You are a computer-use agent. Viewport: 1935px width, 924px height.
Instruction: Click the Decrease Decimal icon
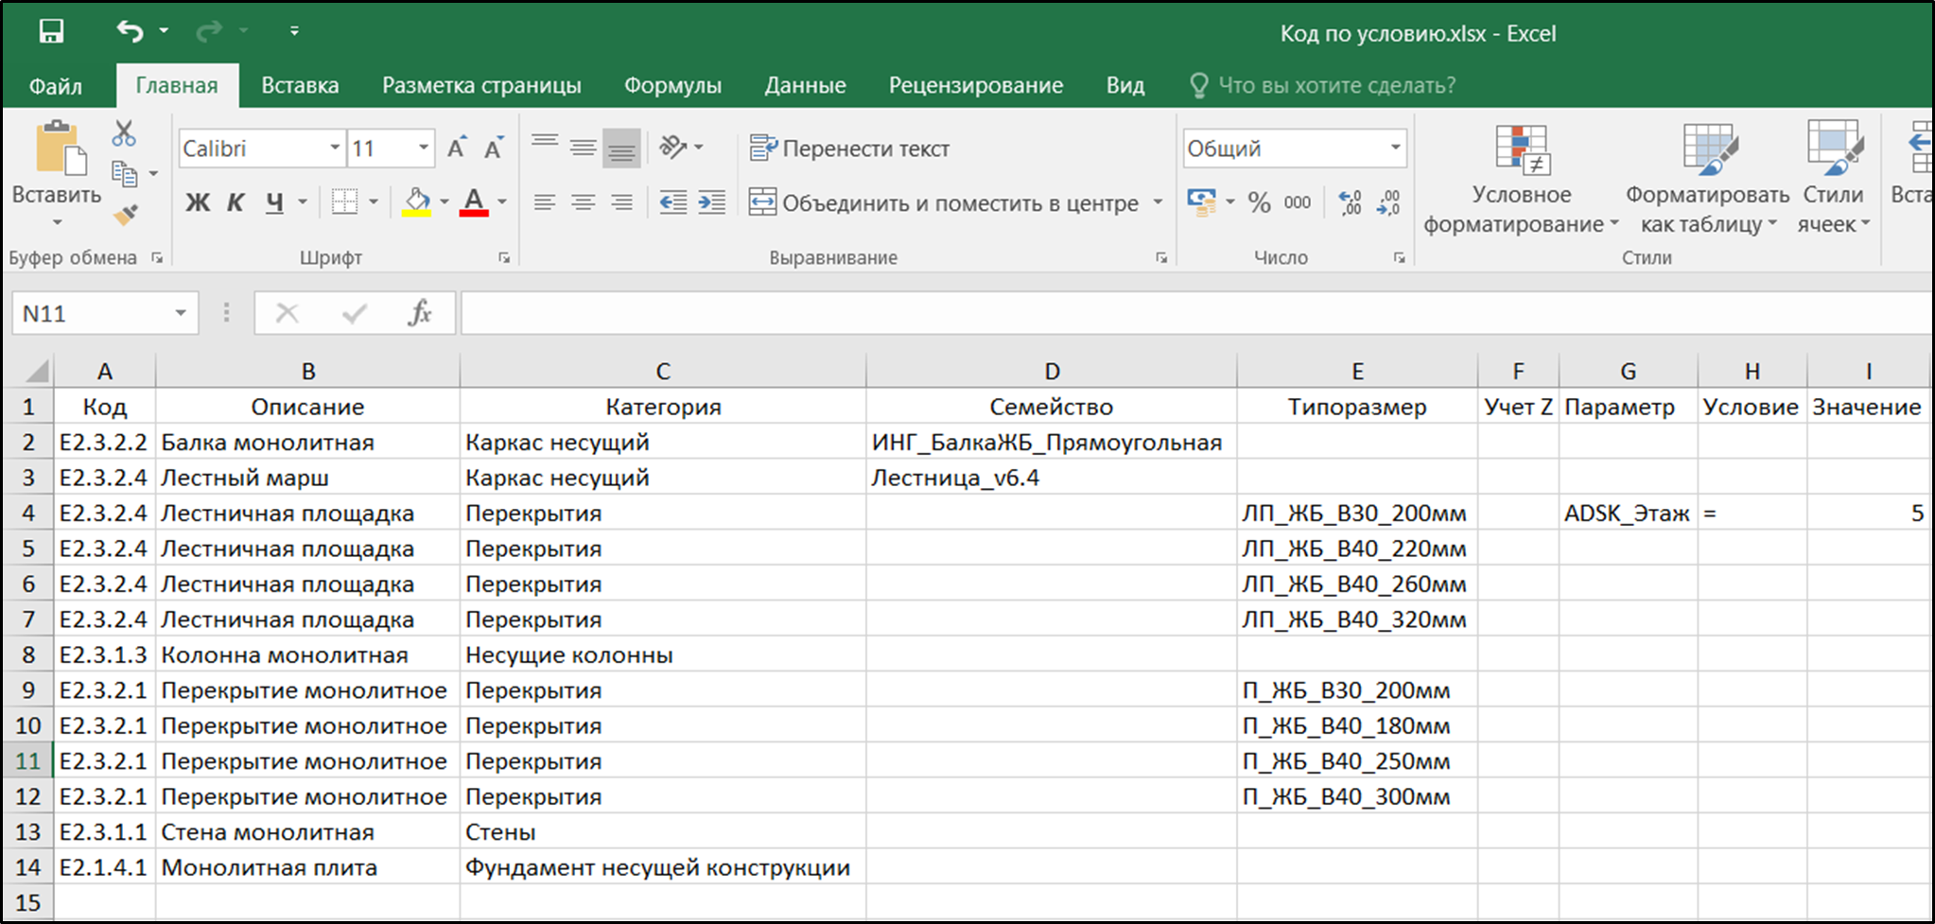tap(1388, 202)
